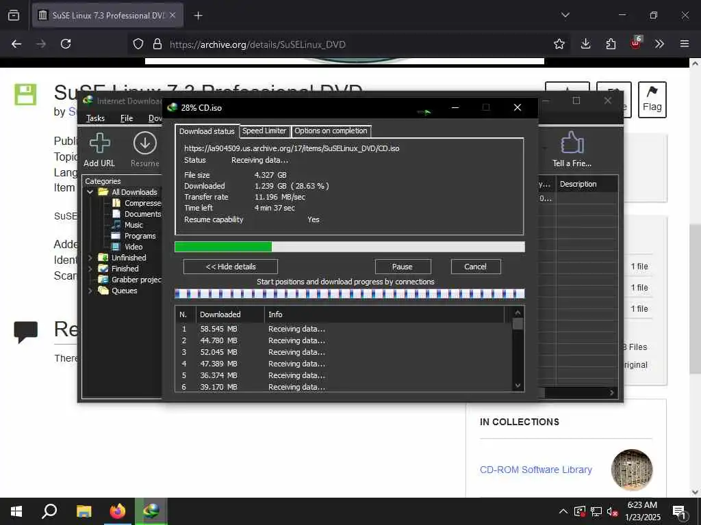This screenshot has height=525, width=701.
Task: Click the connections list scroll up arrow
Action: click(x=518, y=312)
